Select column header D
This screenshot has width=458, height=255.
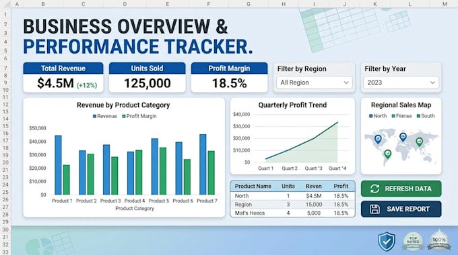[x=125, y=4]
